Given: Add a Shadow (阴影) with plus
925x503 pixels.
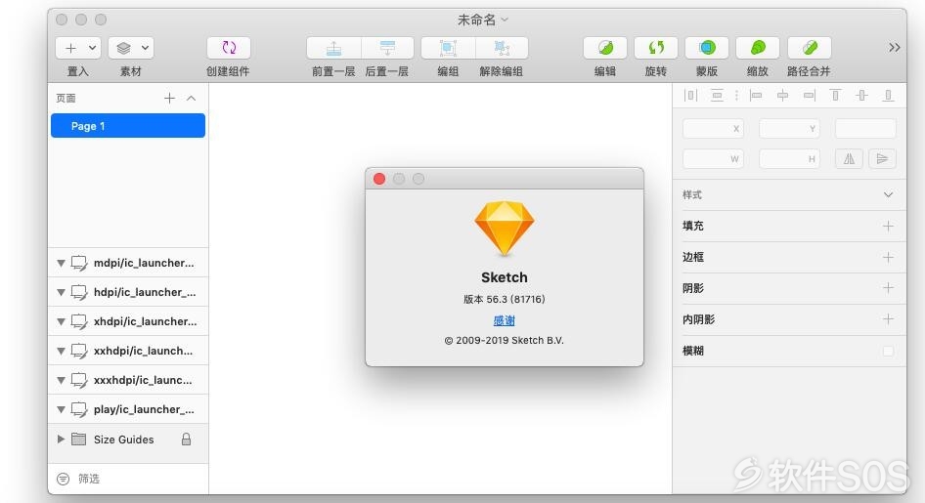Looking at the screenshot, I should click(888, 288).
